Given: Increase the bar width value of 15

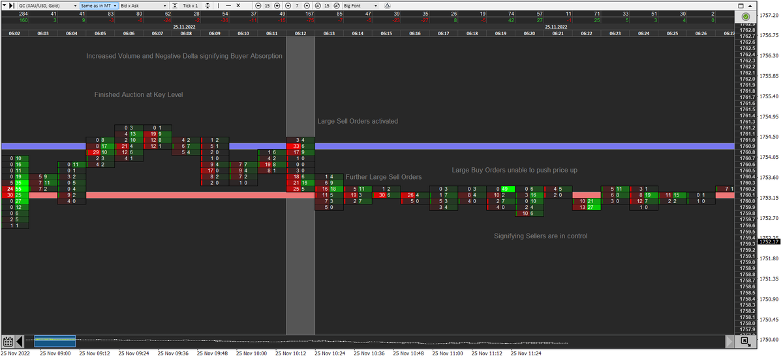Looking at the screenshot, I should coord(277,5).
